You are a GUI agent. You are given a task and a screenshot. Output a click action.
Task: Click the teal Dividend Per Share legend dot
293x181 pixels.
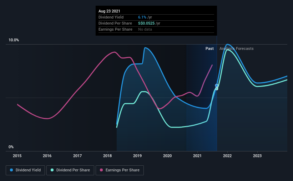[52, 170]
